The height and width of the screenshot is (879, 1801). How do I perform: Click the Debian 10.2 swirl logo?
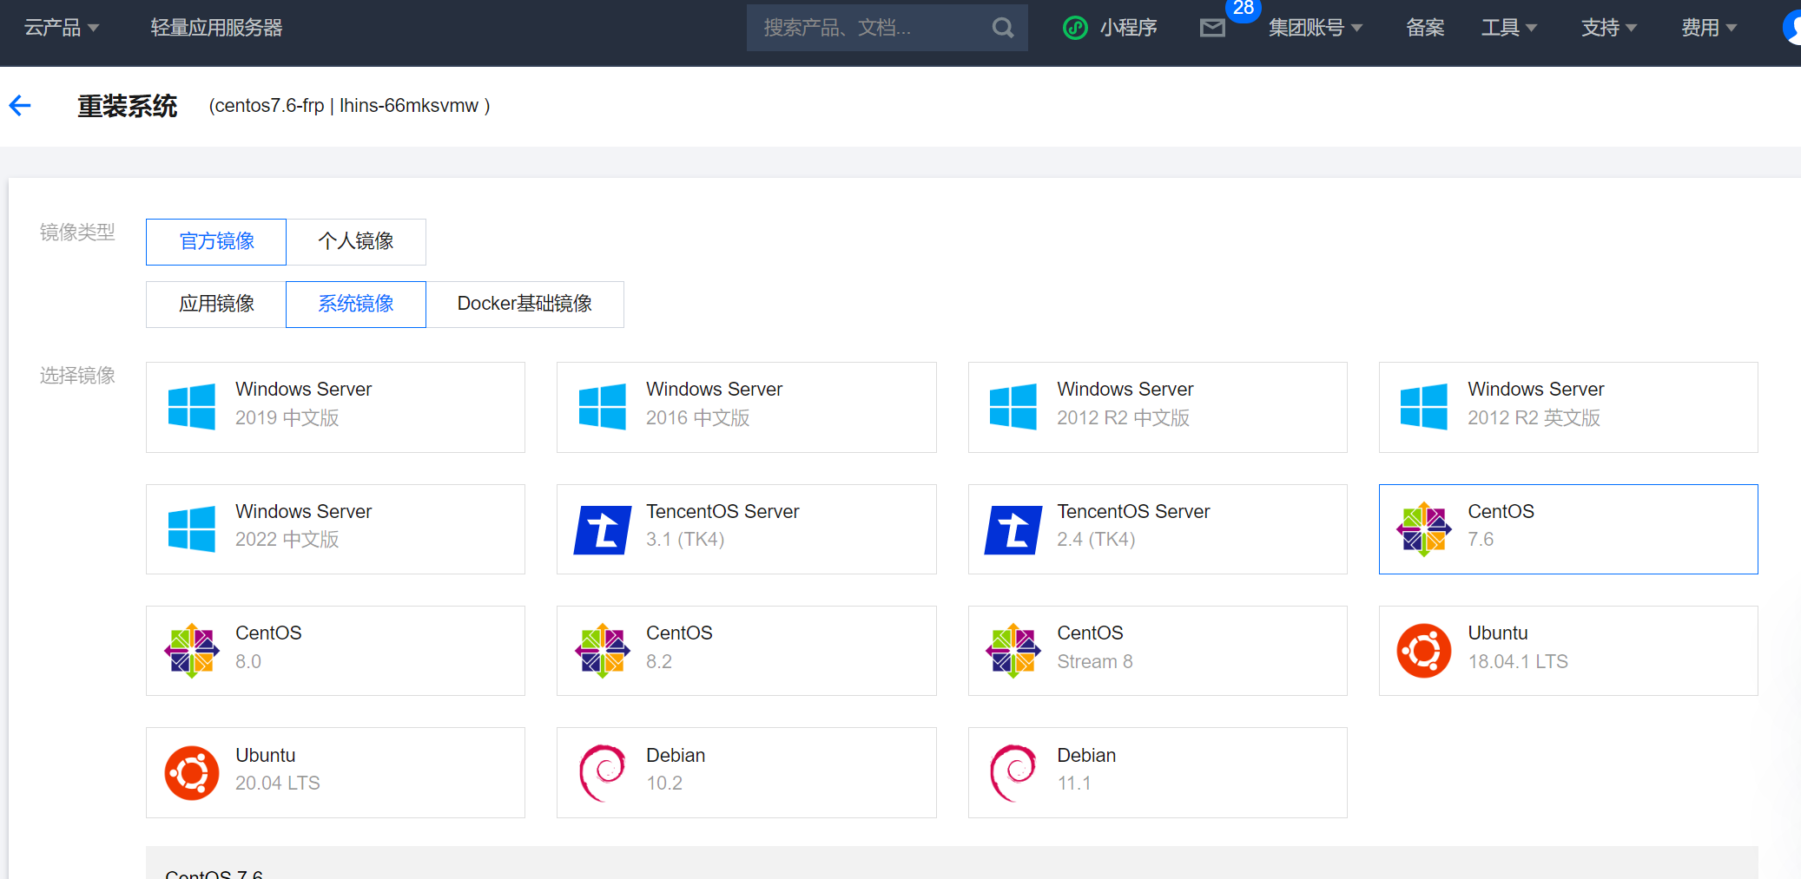point(603,772)
